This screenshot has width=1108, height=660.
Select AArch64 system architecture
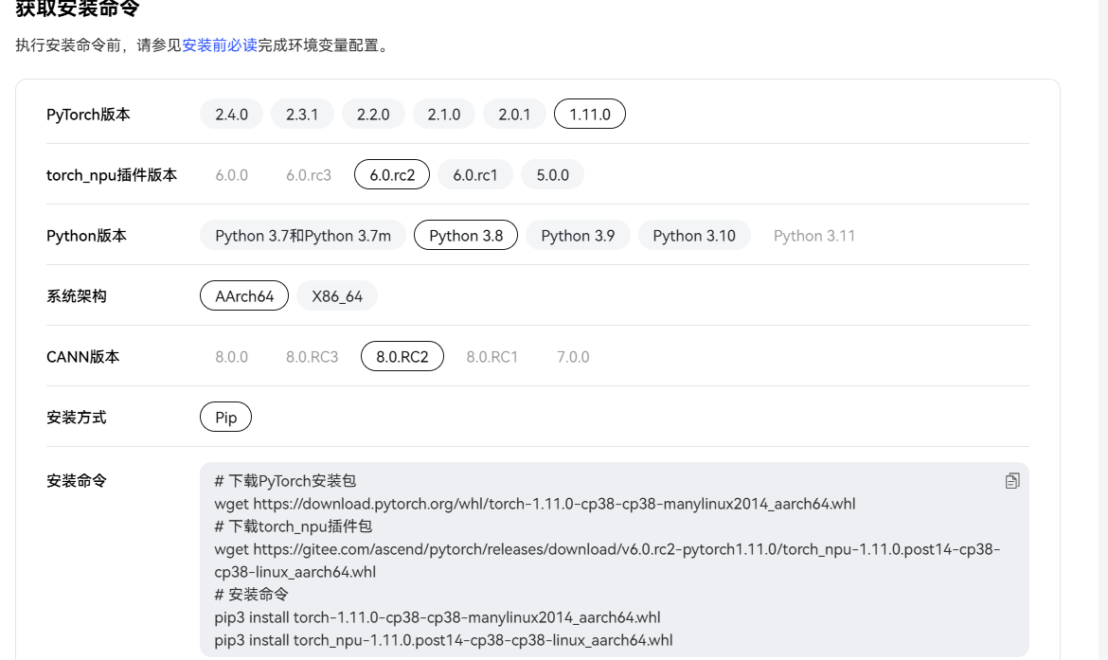click(243, 295)
